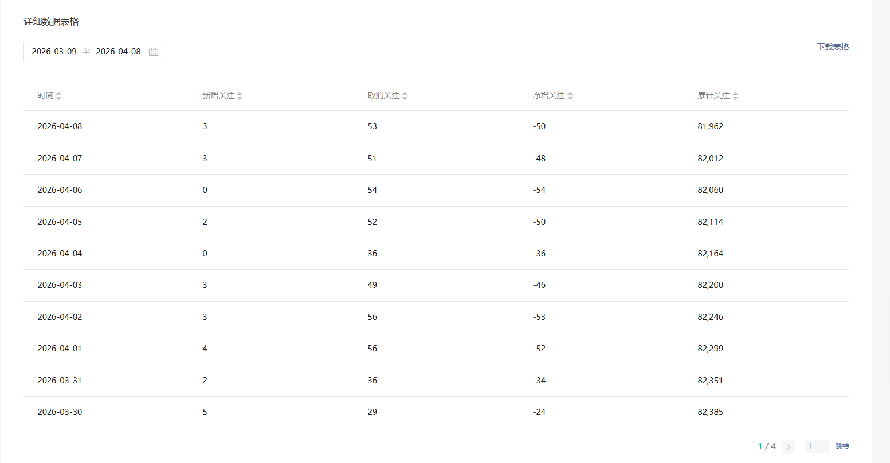890x463 pixels.
Task: Click the 取消关注 column header label
Action: (x=383, y=96)
